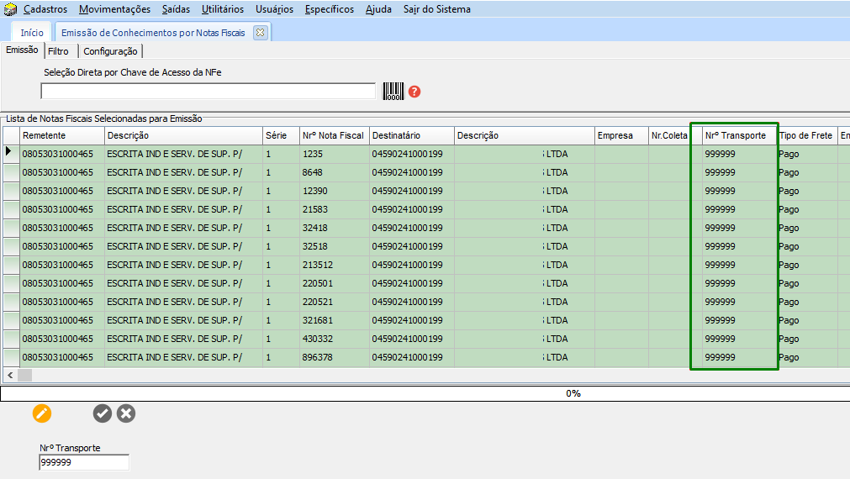Image resolution: width=850 pixels, height=479 pixels.
Task: Open the Utilitários menu
Action: click(223, 9)
